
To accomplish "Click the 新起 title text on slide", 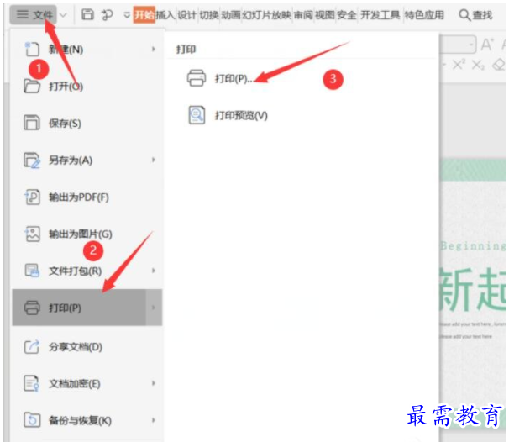I will point(473,289).
